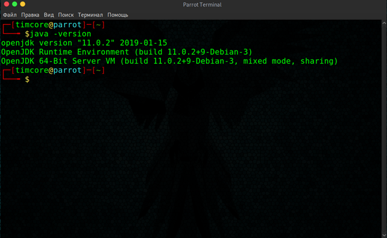The height and width of the screenshot is (238, 387).
Task: Click the yellow window button
Action: click(x=22, y=4)
